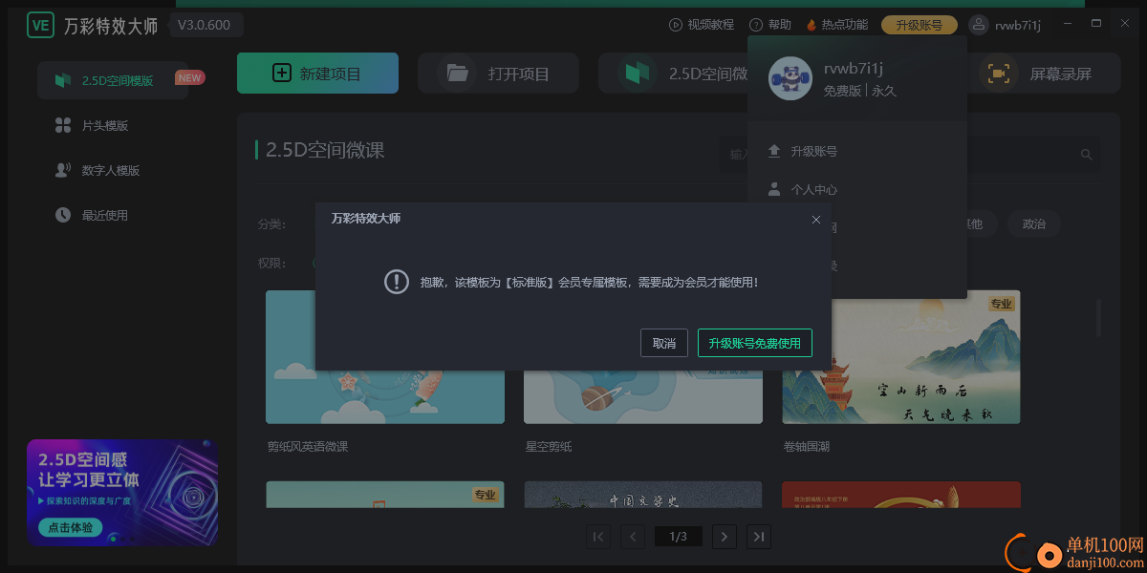Go to the previous templates page
Viewport: 1147px width, 573px height.
tap(632, 537)
